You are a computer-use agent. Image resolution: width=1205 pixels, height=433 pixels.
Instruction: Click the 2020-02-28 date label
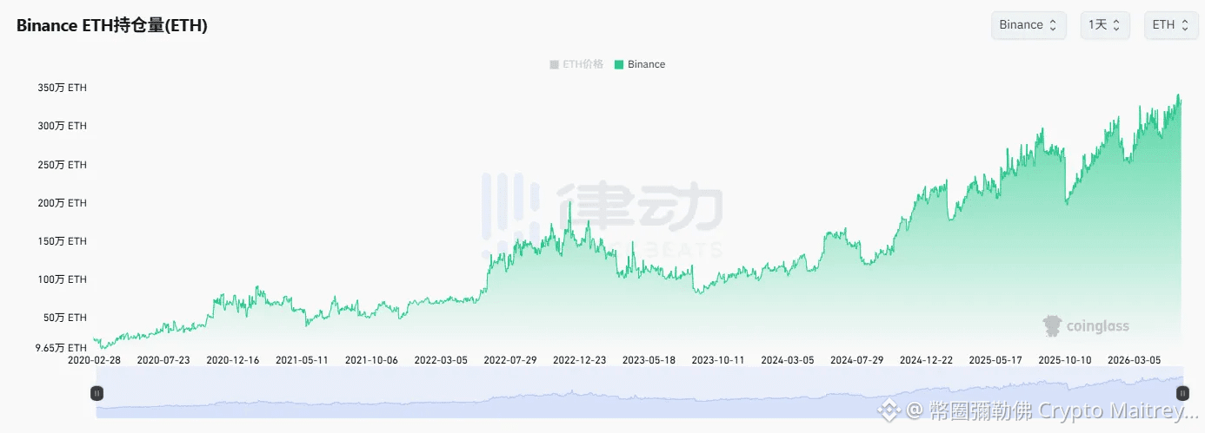tap(94, 359)
